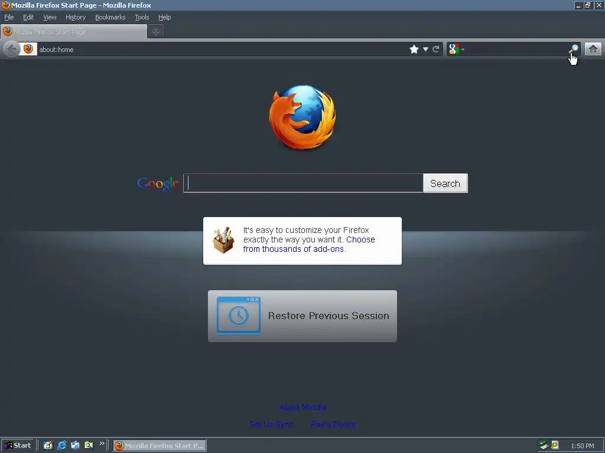Open the About Mozilla link
The height and width of the screenshot is (453, 605).
(302, 407)
